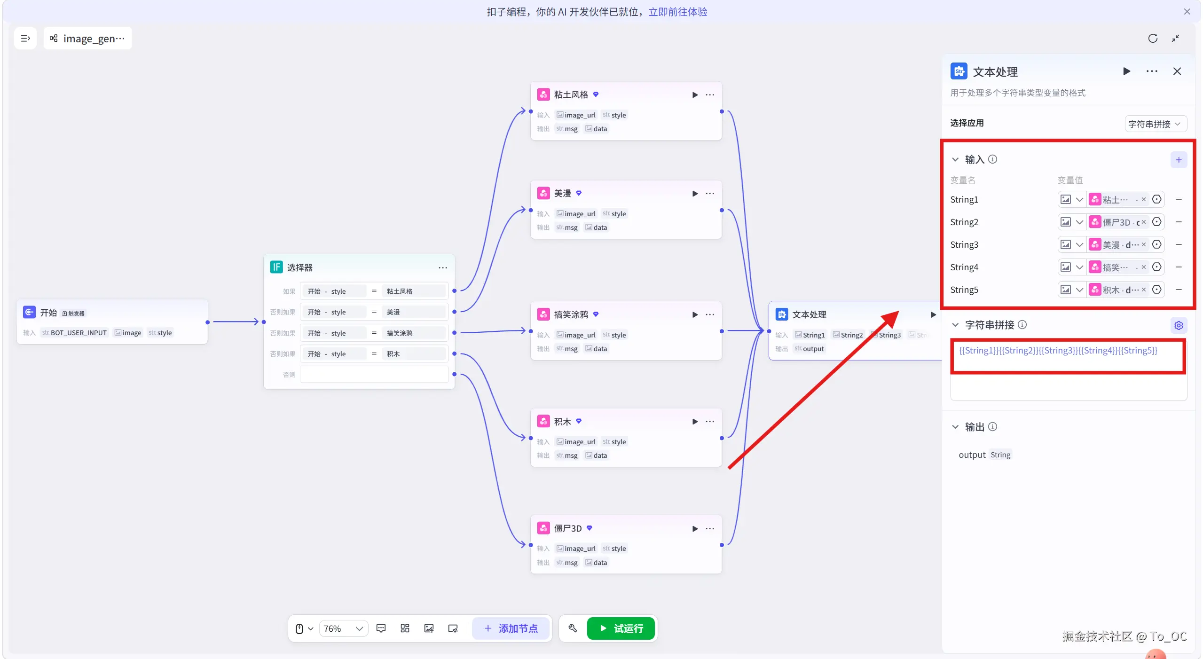Open String2 type dropdown
Viewport: 1203px width, 659px height.
(1072, 222)
